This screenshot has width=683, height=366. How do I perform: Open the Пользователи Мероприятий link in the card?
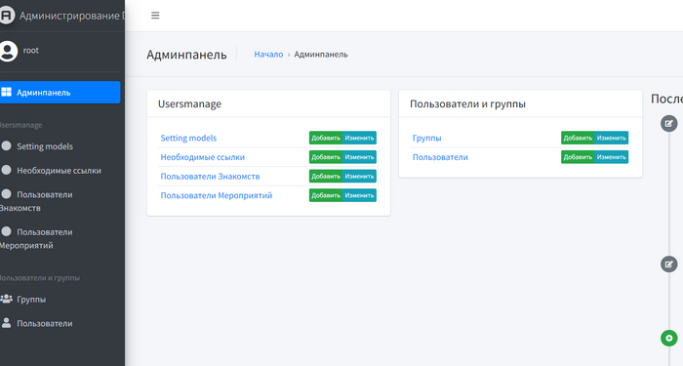point(216,195)
